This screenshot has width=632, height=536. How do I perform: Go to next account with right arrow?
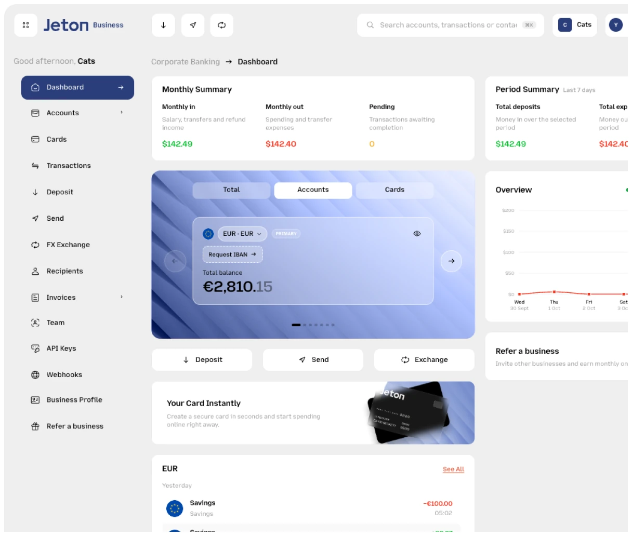(x=451, y=261)
